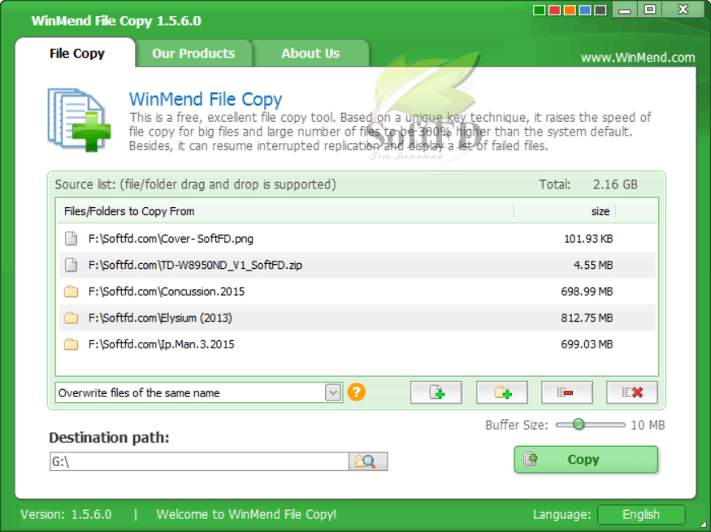Minimize the WinMend File Copy window

pos(625,10)
